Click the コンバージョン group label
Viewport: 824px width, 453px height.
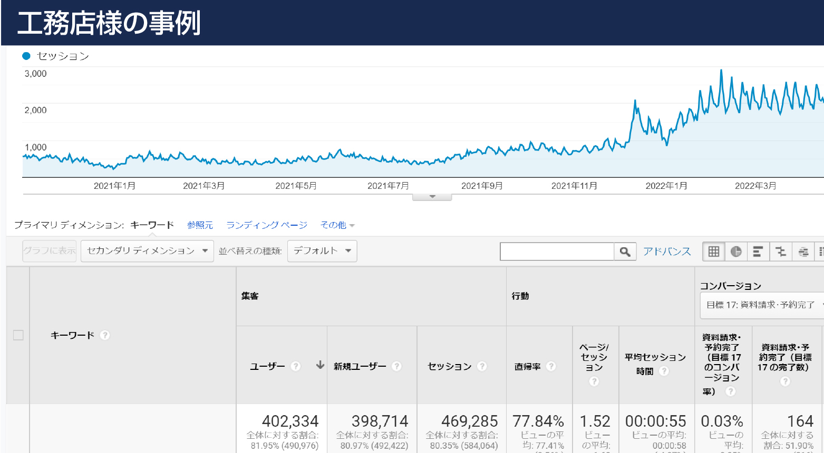click(x=731, y=286)
